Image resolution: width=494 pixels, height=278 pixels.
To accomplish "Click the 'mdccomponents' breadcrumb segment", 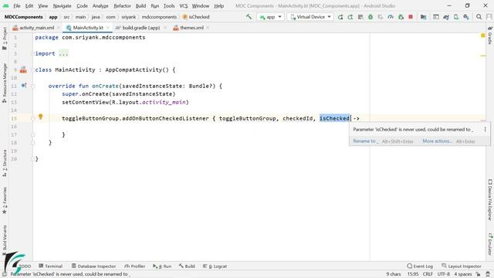I will pos(159,17).
